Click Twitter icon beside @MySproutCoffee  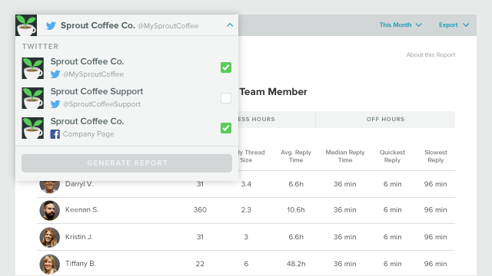click(x=55, y=74)
